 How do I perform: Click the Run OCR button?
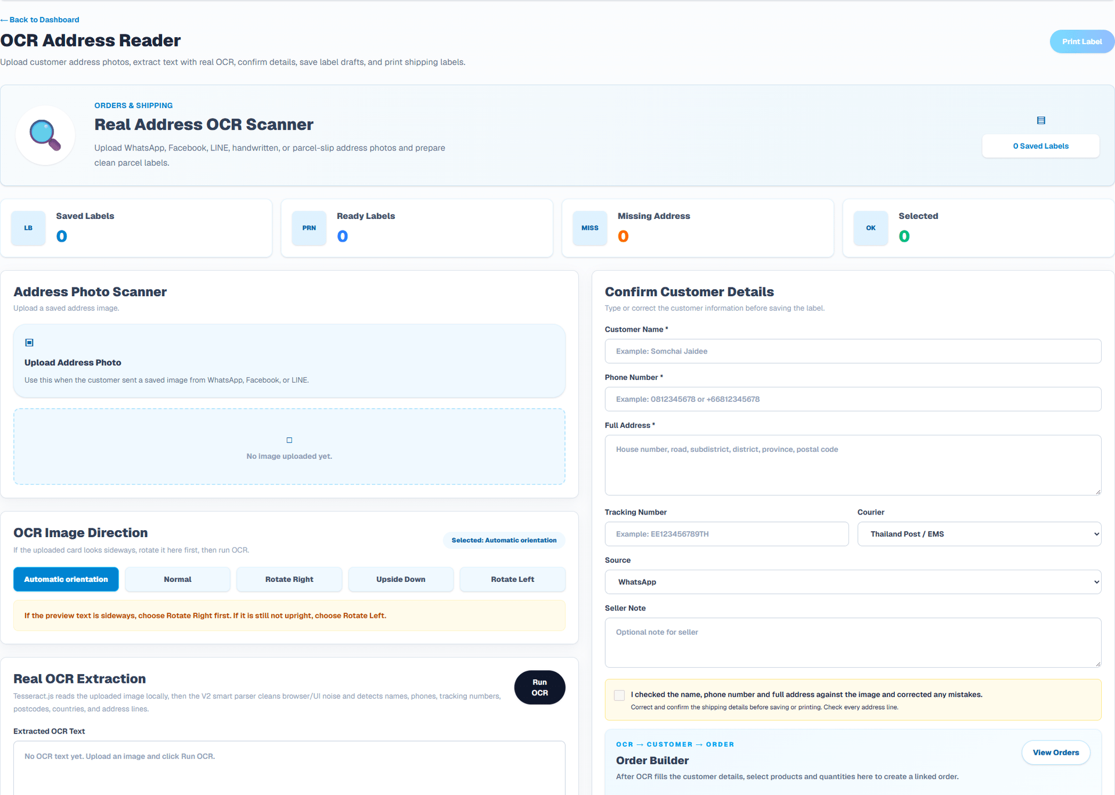(539, 688)
